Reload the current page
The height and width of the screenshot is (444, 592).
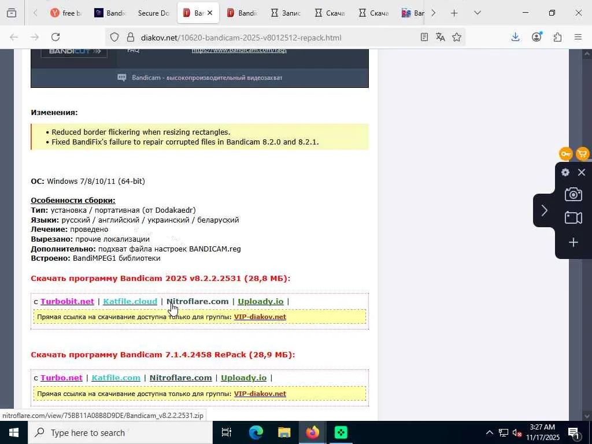point(55,37)
